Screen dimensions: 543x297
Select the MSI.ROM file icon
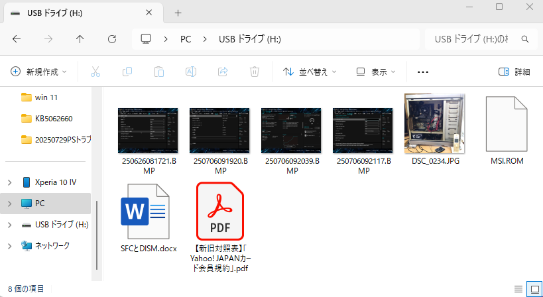pos(507,124)
